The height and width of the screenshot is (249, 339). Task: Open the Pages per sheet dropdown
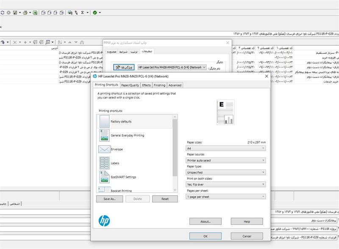click(x=226, y=196)
